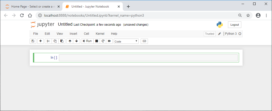Screen dimensions: 272x111
Task: Close the Untitled Jupyter Notebook tab
Action: click(x=119, y=7)
